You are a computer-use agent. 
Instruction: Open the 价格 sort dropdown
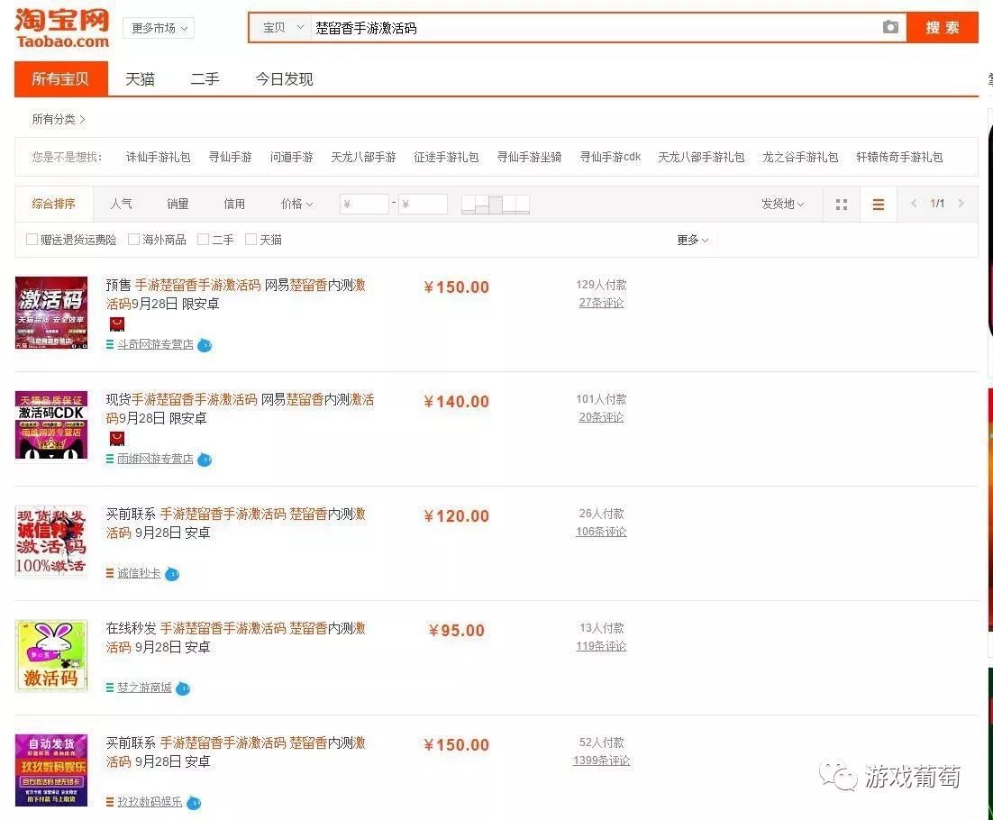tap(296, 204)
